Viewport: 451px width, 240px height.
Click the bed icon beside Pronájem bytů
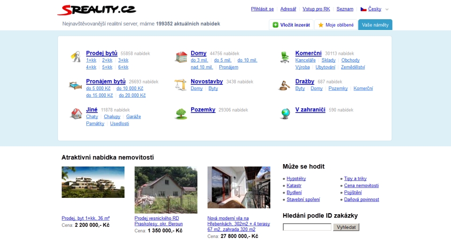click(76, 85)
